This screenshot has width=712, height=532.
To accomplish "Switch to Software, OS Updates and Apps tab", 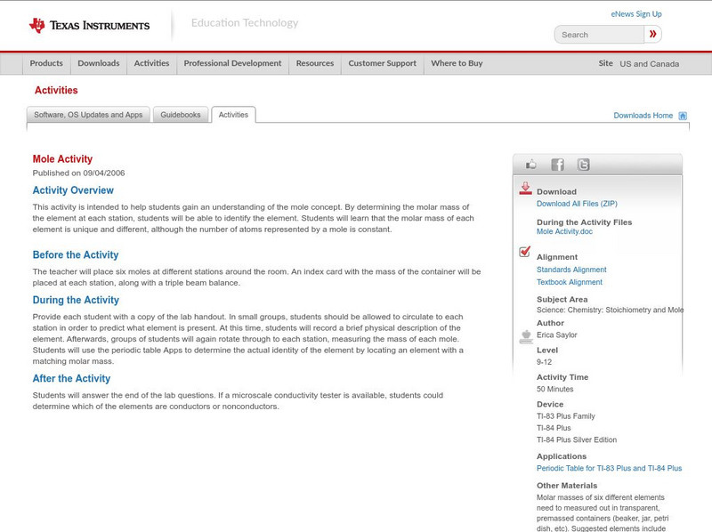I will click(x=88, y=115).
